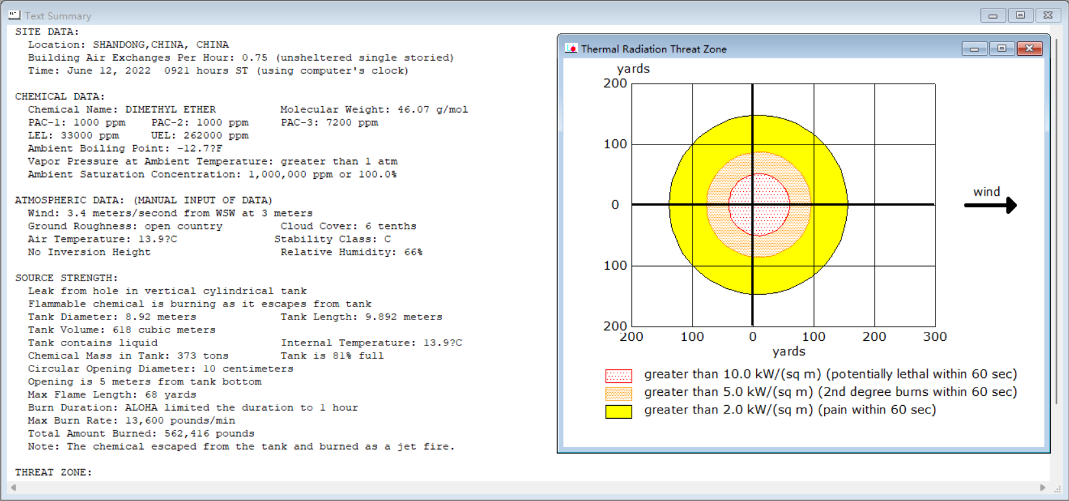Minimize the Text Summary window
Image resolution: width=1069 pixels, height=501 pixels.
[x=993, y=15]
